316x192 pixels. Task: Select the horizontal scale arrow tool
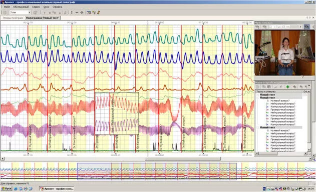(x=77, y=12)
